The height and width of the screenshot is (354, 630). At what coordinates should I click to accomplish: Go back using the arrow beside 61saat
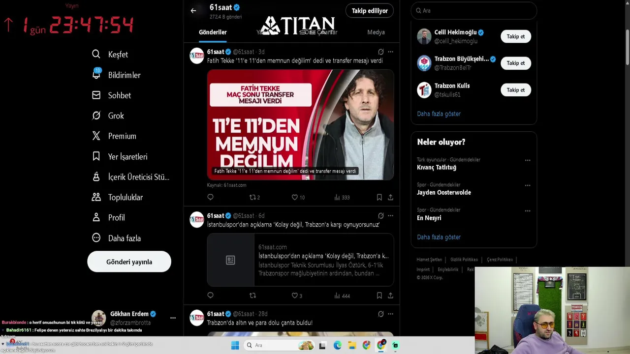(193, 10)
